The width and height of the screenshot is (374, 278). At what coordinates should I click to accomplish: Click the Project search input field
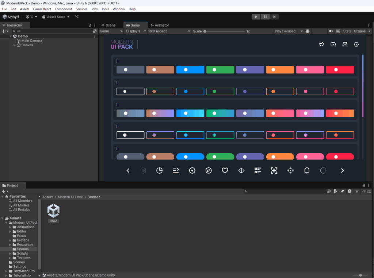pyautogui.click(x=285, y=191)
